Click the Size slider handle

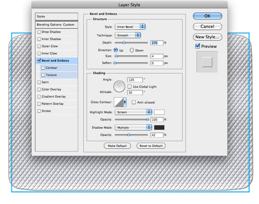[116, 56]
